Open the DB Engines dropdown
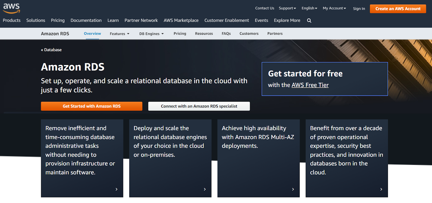 click(x=151, y=34)
